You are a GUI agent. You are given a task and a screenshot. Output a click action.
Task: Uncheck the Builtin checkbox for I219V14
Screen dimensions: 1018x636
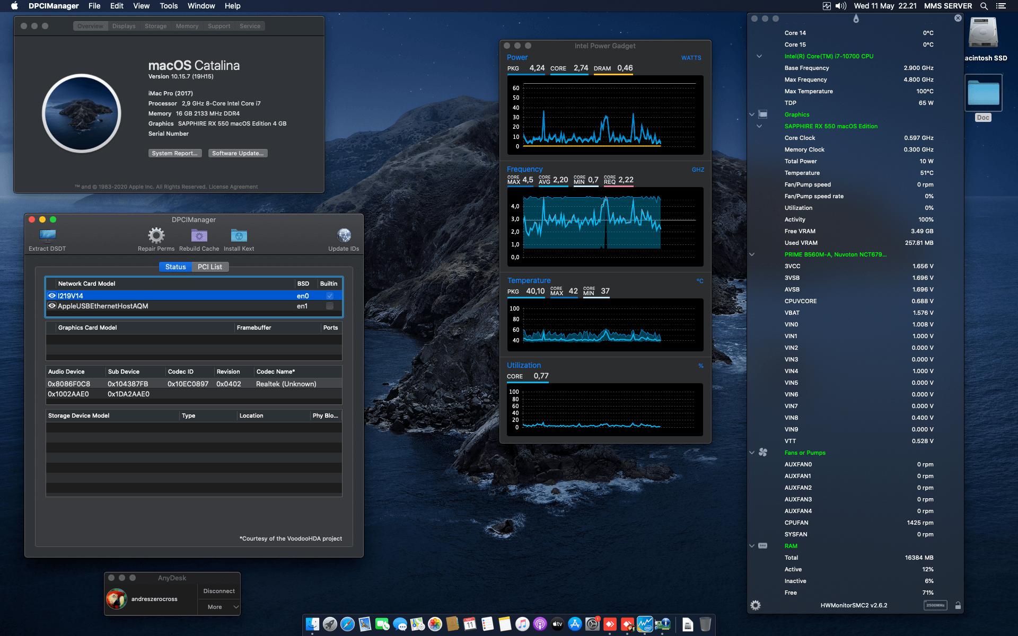[329, 296]
